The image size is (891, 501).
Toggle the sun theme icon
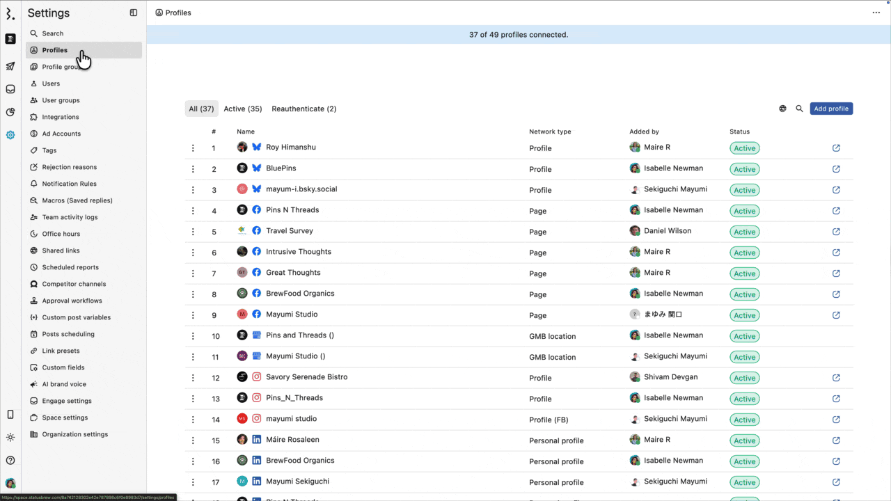(x=10, y=438)
